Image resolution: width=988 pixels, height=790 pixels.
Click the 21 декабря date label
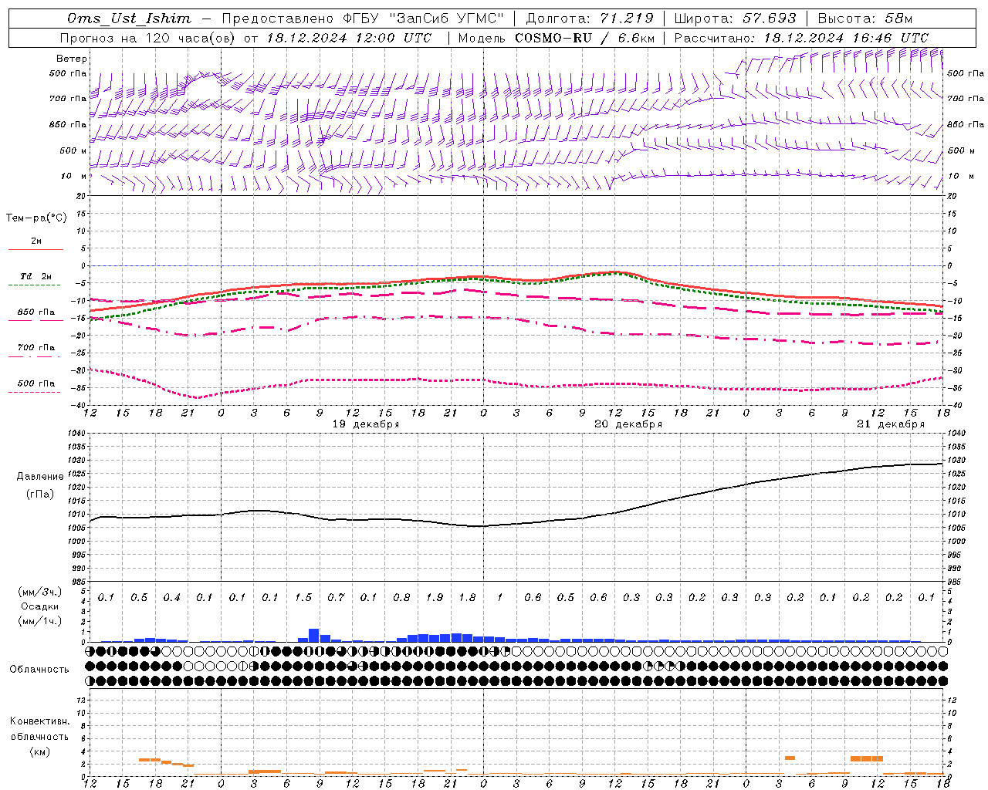click(x=891, y=424)
